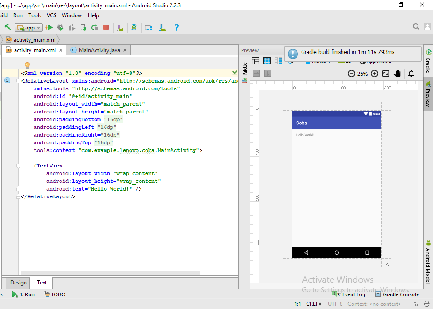The height and width of the screenshot is (309, 433).
Task: Switch to the Design editor tab
Action: click(19, 283)
